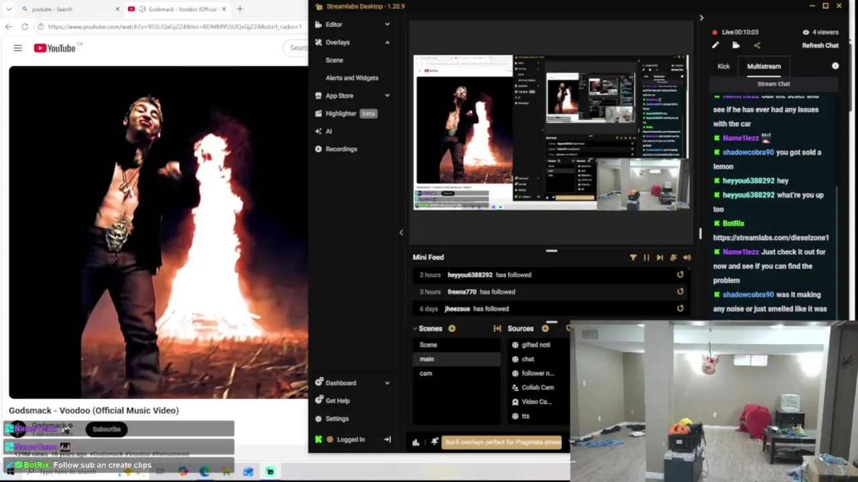The image size is (858, 482).
Task: Select the Collab Cam source
Action: pos(538,388)
